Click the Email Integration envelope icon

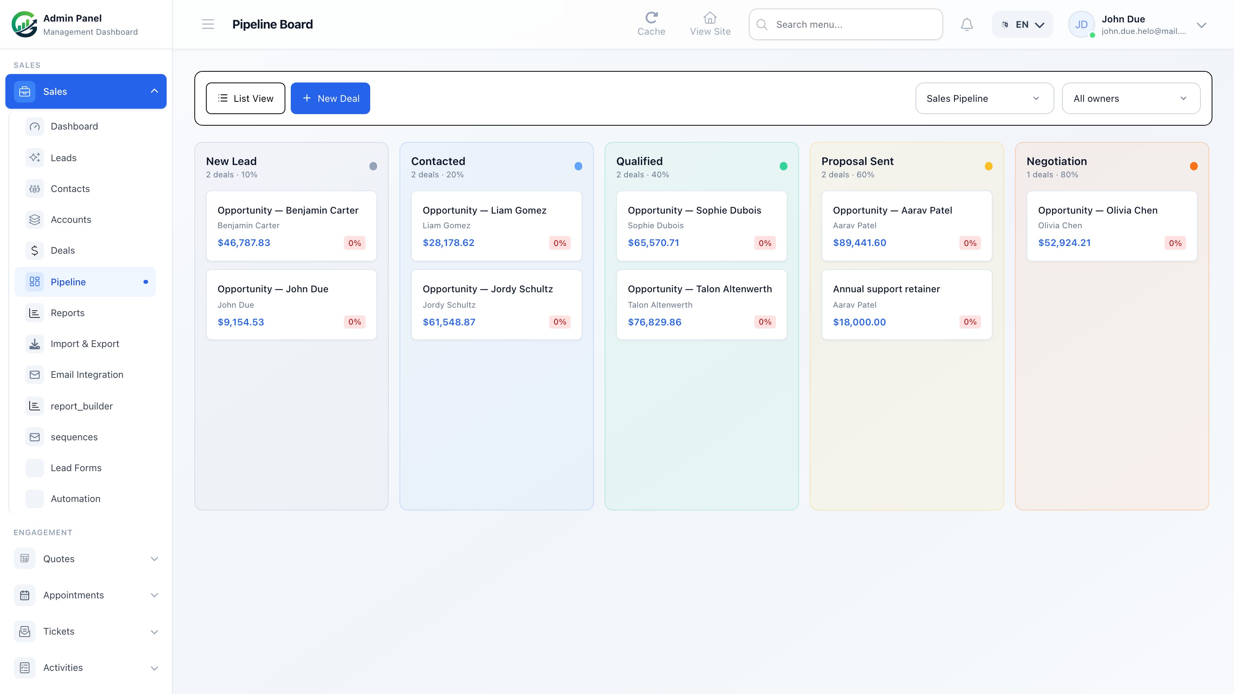(x=34, y=374)
